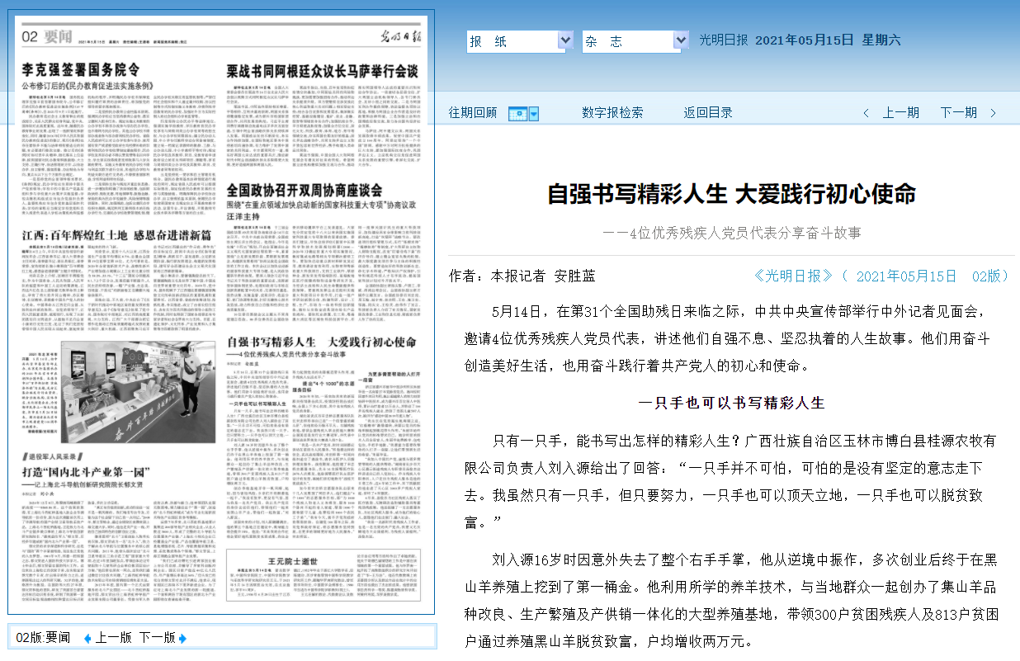This screenshot has height=661, width=1020.
Task: Go to previous issue via 上一期
Action: [900, 113]
